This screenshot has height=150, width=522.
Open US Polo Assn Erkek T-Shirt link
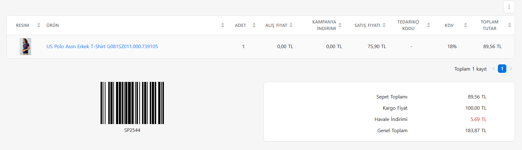[x=102, y=47]
